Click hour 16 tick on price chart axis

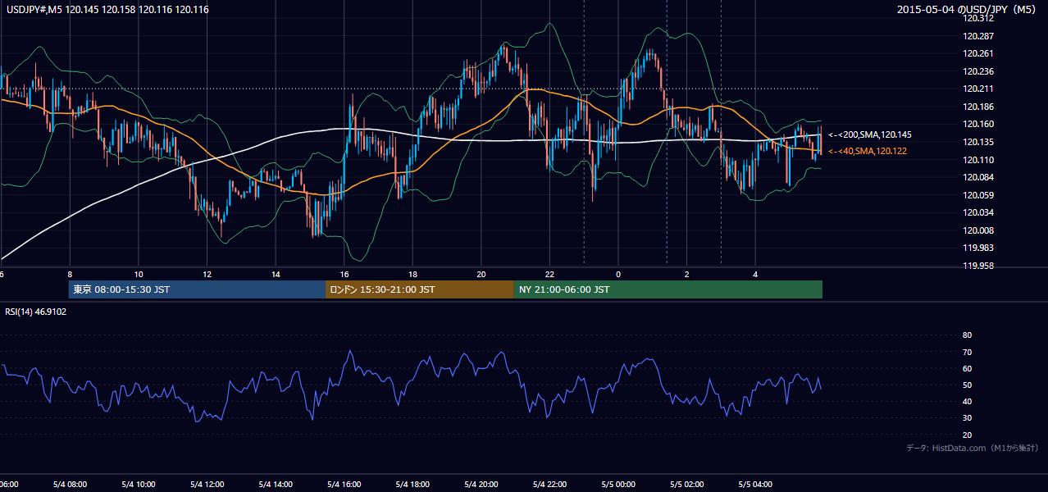[x=344, y=274]
